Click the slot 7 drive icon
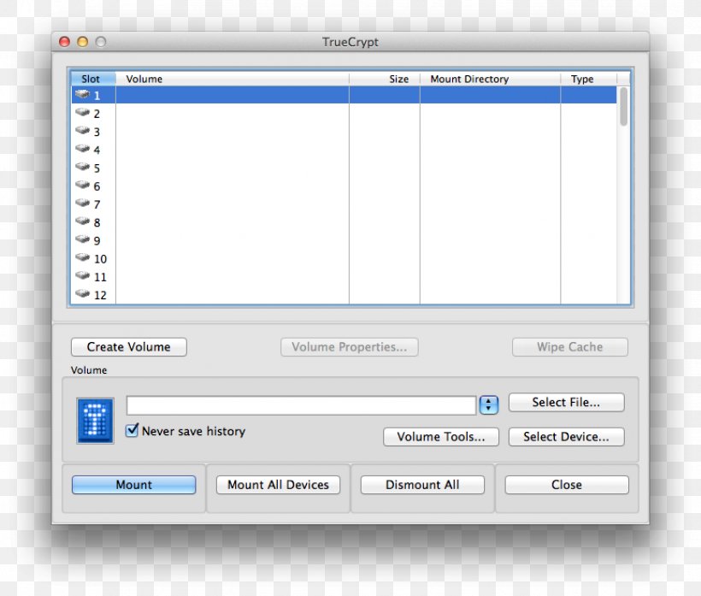The width and height of the screenshot is (701, 596). [x=83, y=204]
